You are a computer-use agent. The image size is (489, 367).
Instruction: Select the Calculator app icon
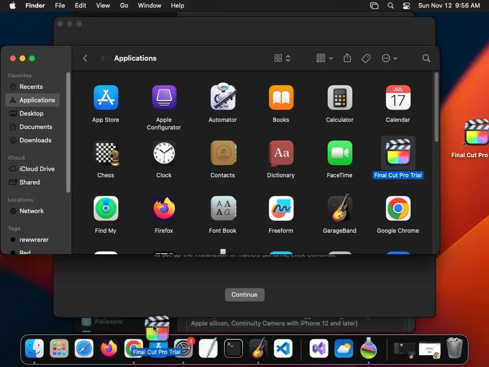point(340,97)
